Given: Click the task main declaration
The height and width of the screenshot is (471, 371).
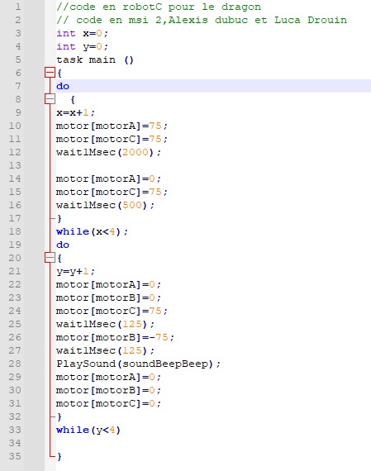Looking at the screenshot, I should pyautogui.click(x=95, y=59).
